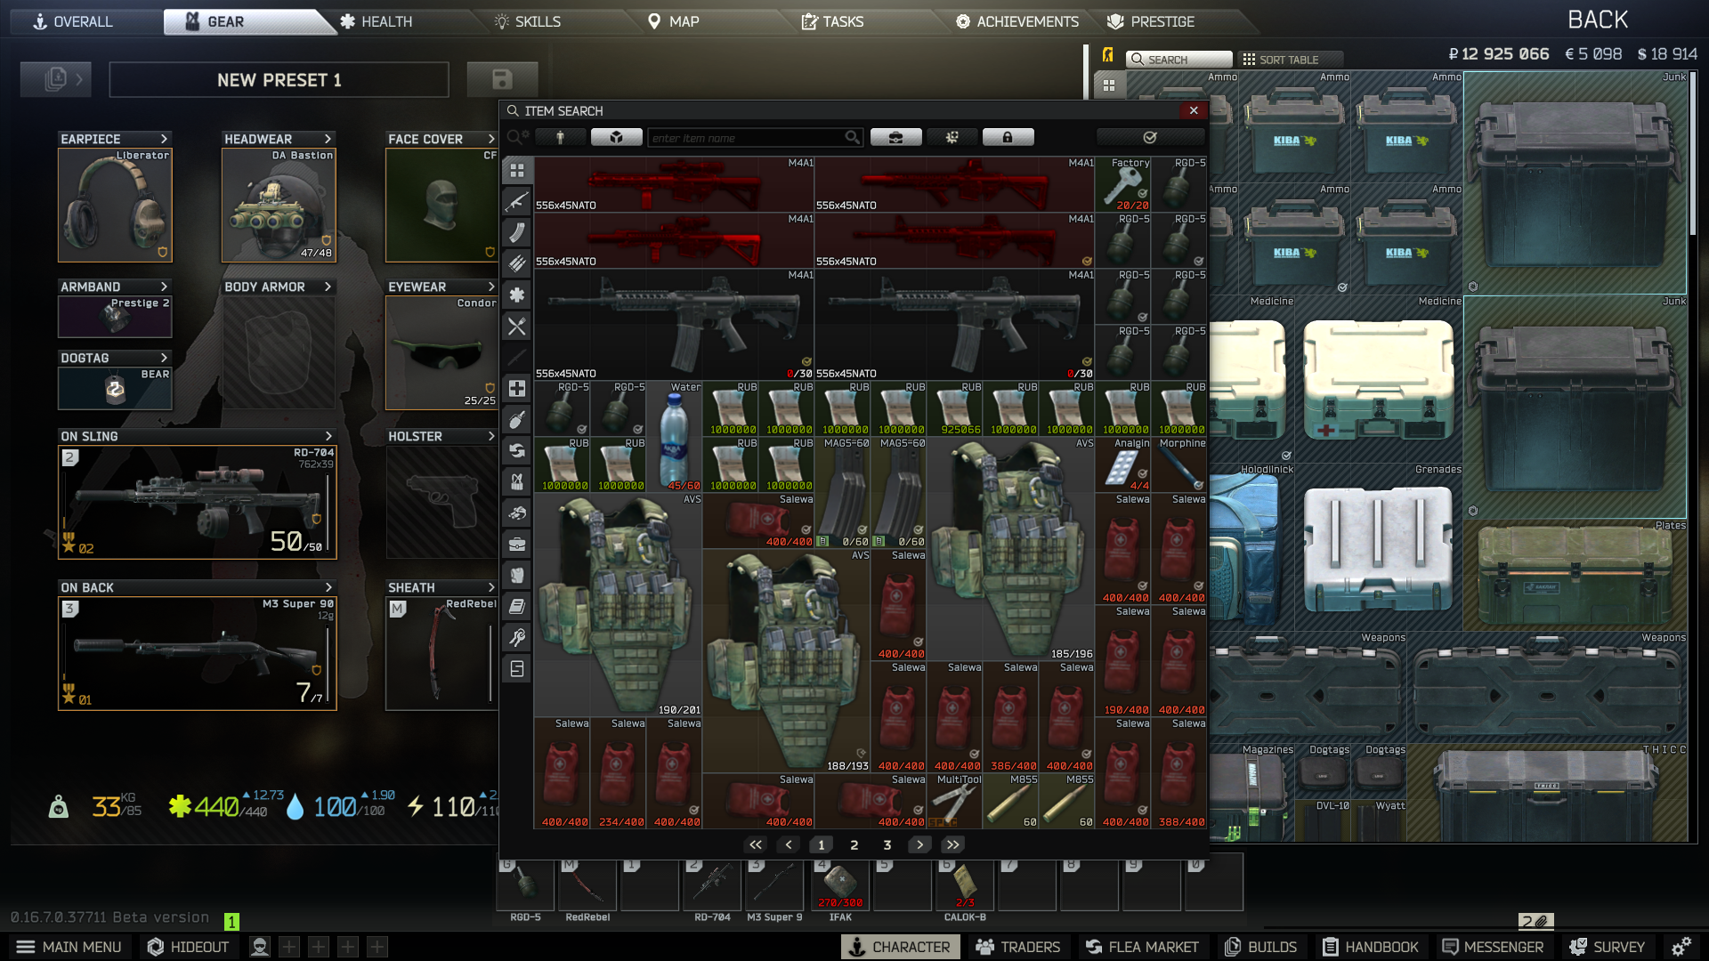This screenshot has height=961, width=1709.
Task: Switch to the OVERALL tab
Action: (73, 21)
